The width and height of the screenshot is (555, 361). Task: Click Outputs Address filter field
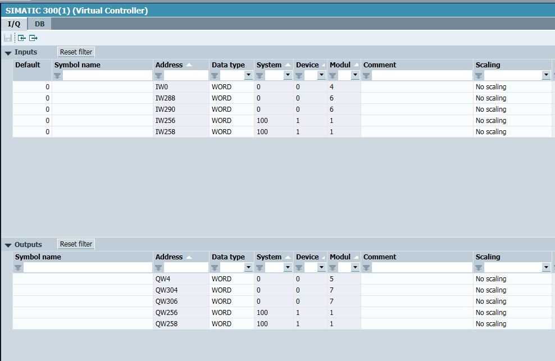coord(186,268)
